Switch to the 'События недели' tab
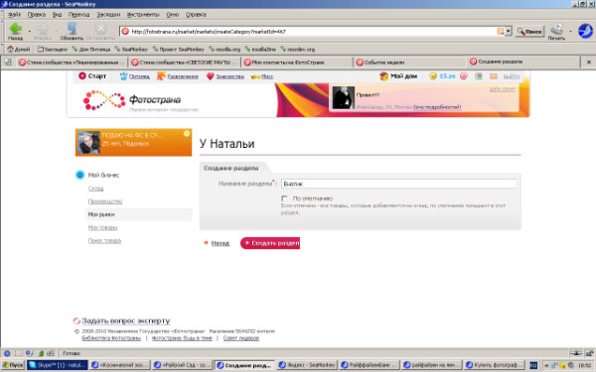Screen dimensions: 596x372 click(384, 62)
